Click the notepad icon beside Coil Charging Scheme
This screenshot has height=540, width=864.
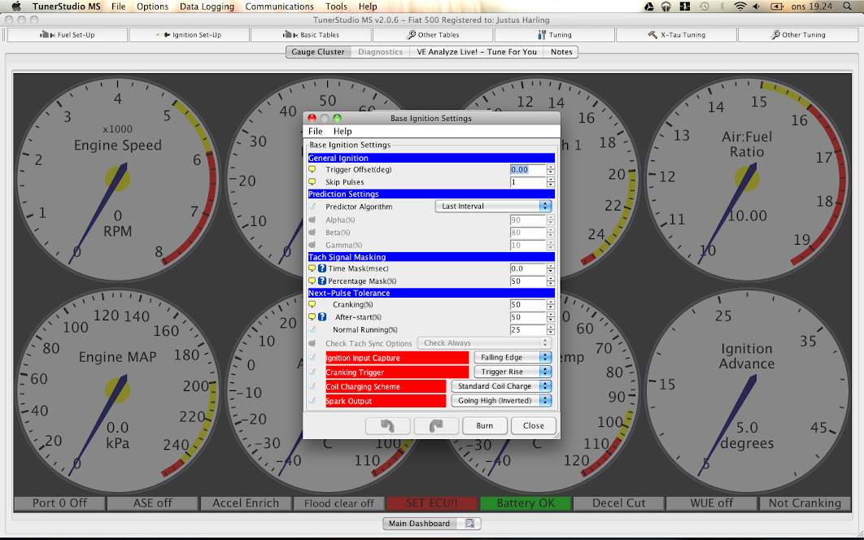point(312,386)
